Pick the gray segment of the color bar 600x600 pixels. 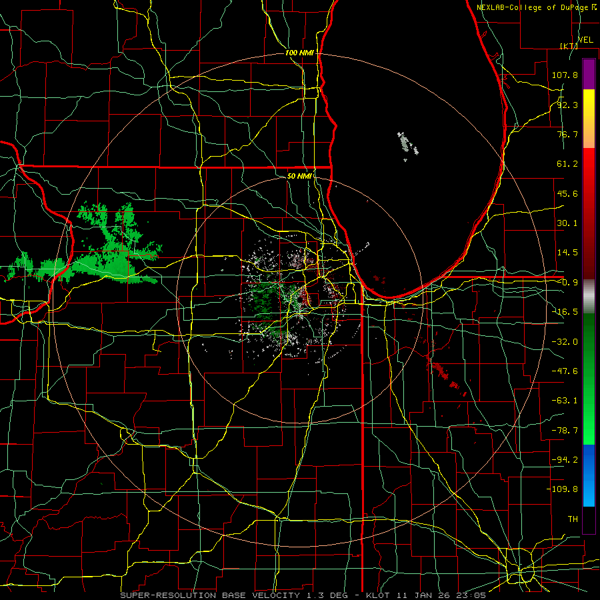point(589,297)
